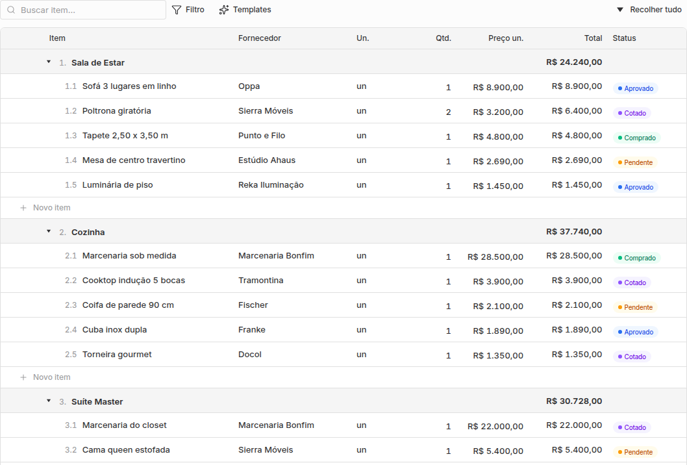Click supplier Estúdio Ahaus
The height and width of the screenshot is (465, 687).
(267, 160)
